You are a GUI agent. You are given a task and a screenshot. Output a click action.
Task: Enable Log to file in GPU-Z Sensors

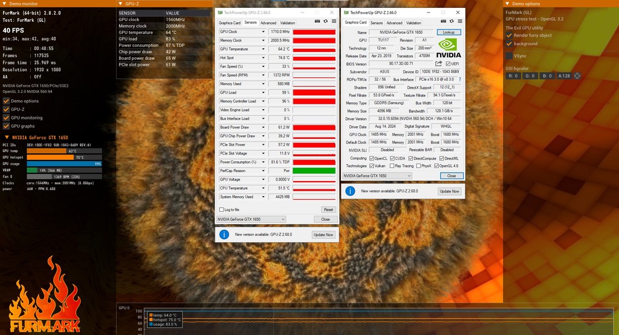tap(221, 209)
